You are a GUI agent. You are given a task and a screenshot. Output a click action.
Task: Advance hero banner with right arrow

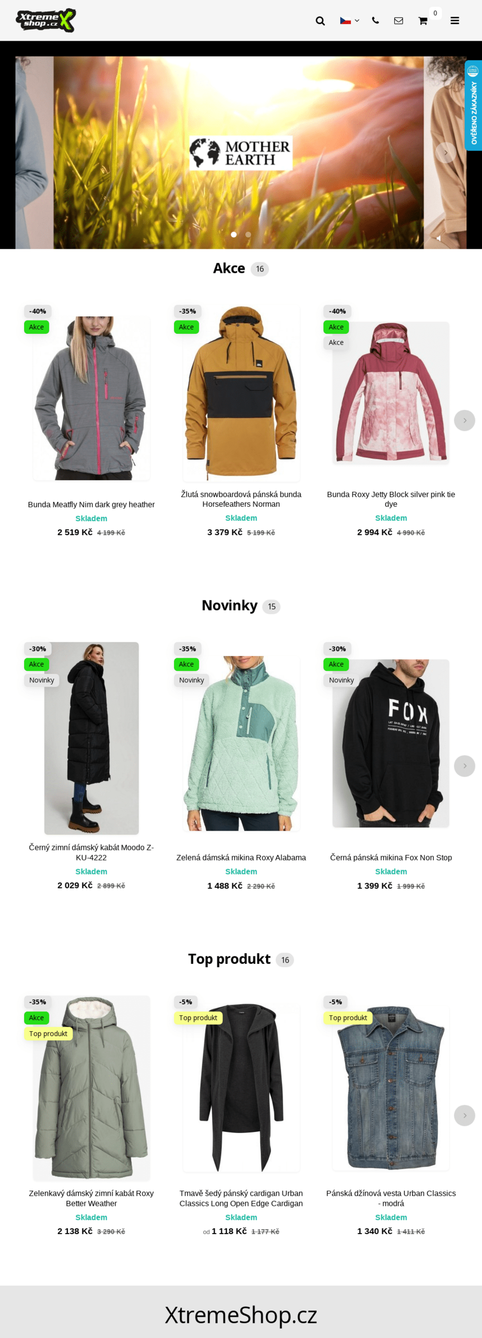tap(445, 153)
